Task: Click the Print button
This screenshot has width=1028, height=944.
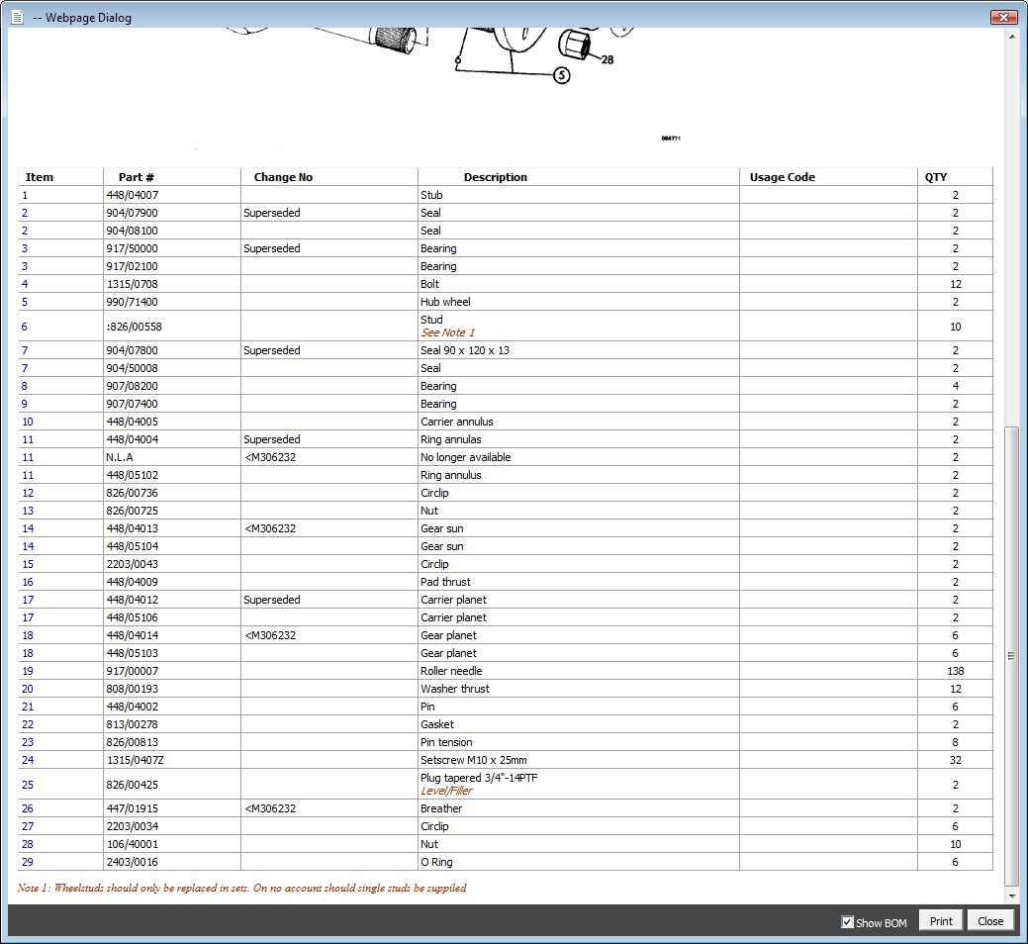Action: tap(941, 921)
